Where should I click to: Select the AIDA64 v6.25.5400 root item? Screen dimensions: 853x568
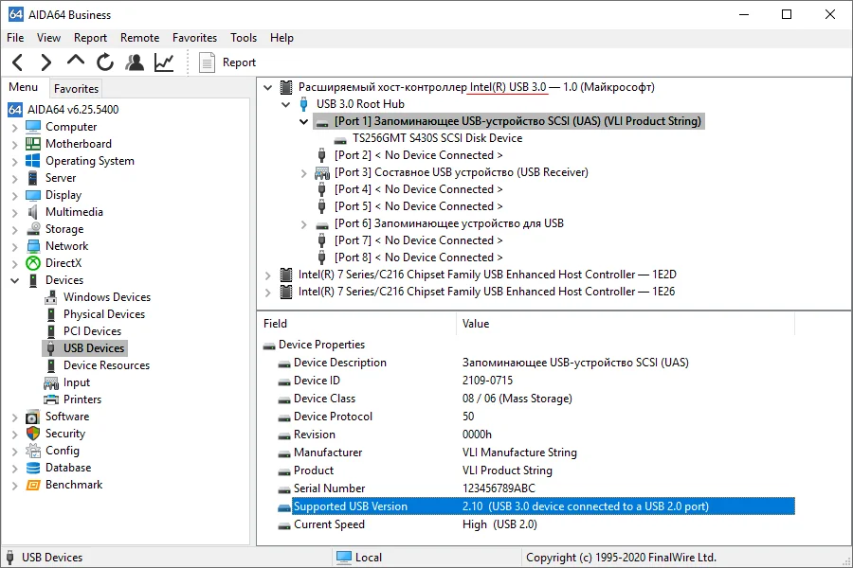click(73, 109)
